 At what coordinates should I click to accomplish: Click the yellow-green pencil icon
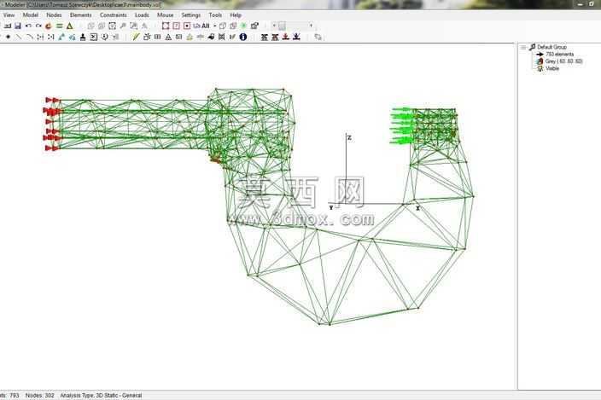(136, 38)
